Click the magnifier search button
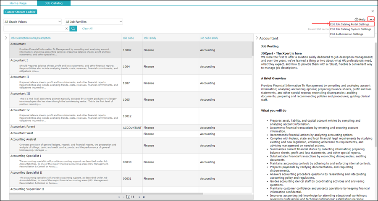This screenshot has width=378, height=201. (x=73, y=29)
